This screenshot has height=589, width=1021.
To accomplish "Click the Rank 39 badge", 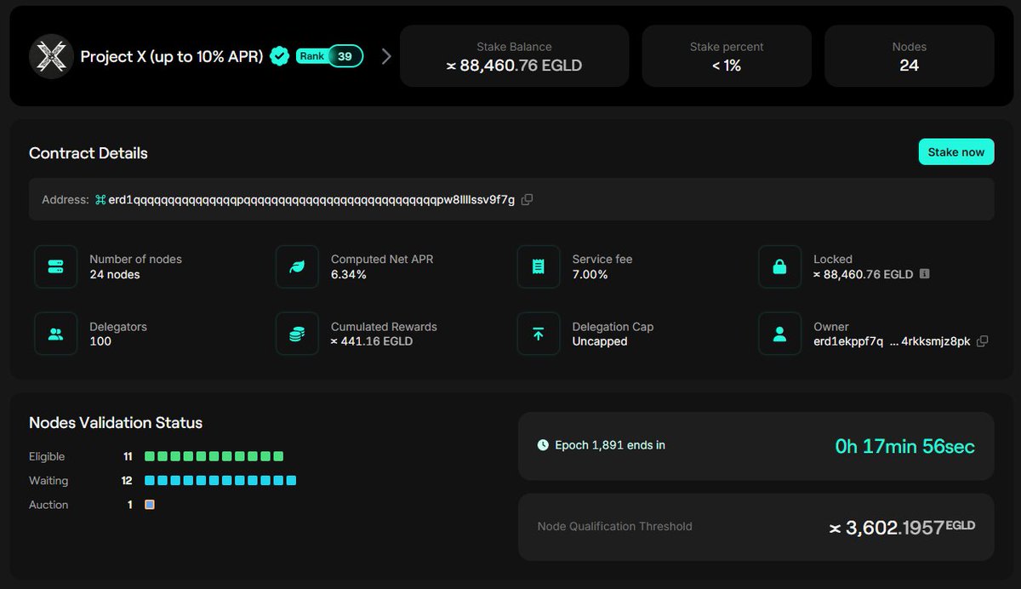I will [329, 56].
